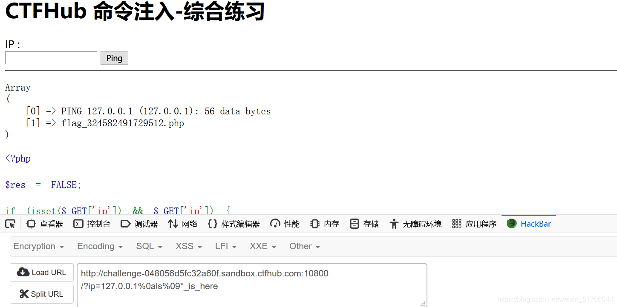Open the 调试器 (Debugger) panel
The height and width of the screenshot is (307, 617).
139,223
